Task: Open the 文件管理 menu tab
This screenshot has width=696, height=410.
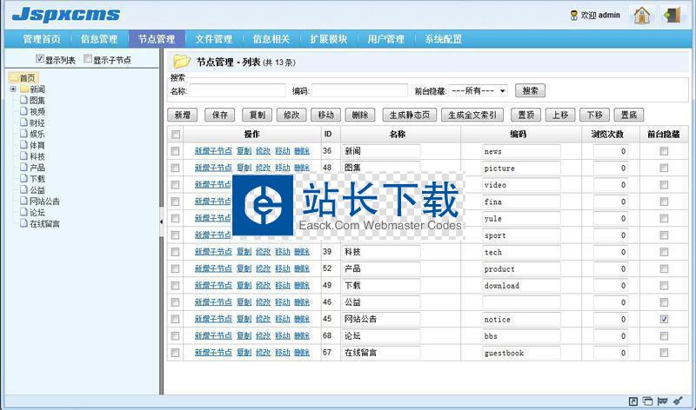Action: tap(213, 39)
